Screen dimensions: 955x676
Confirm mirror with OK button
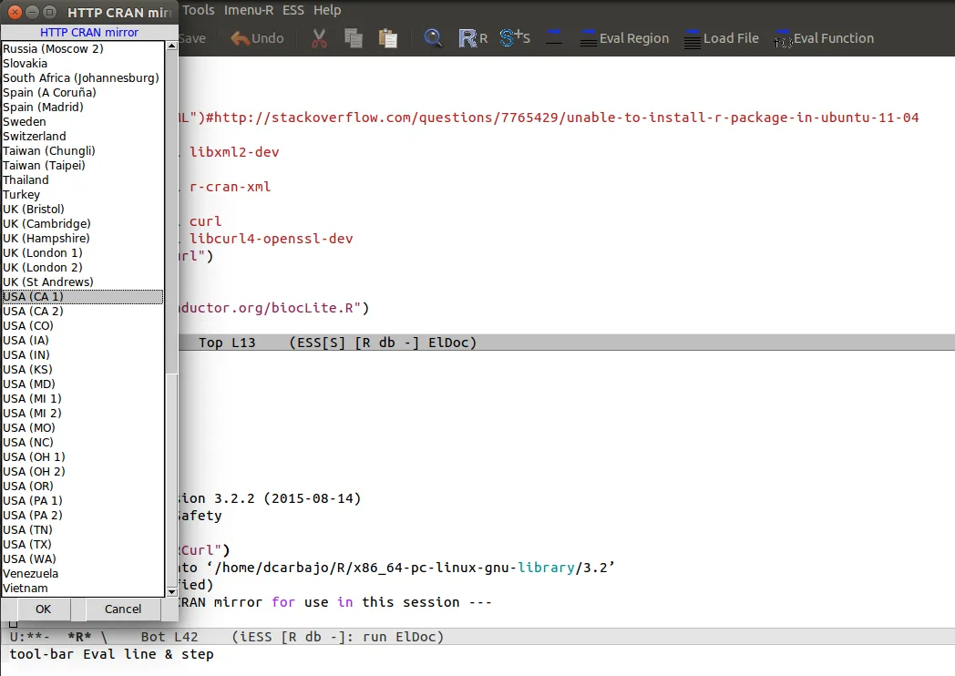tap(43, 609)
